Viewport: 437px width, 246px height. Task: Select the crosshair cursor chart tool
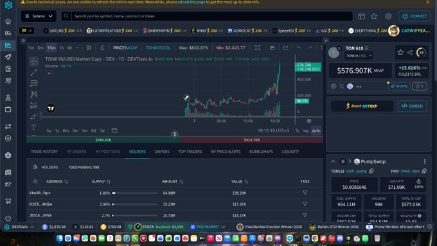pos(33,61)
